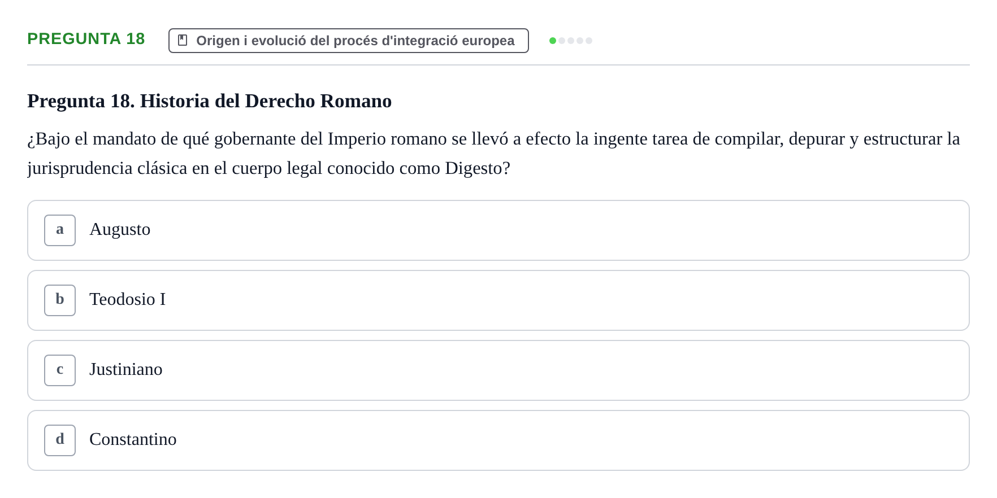Screen dimensions: 997x498
Task: Click the 'Pregunta 18. Historia del Derecho Romano' title
Action: [x=209, y=101]
